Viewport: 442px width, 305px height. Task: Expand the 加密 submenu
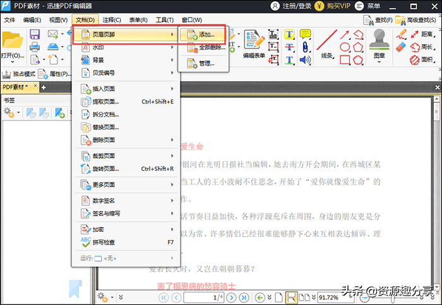pyautogui.click(x=126, y=229)
